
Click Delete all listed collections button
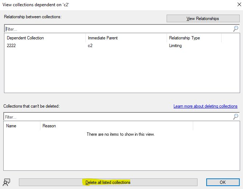click(108, 182)
